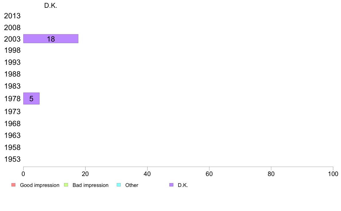Image resolution: width=341 pixels, height=211 pixels.
Task: Click the 100 tick on x-axis
Action: [x=333, y=174]
